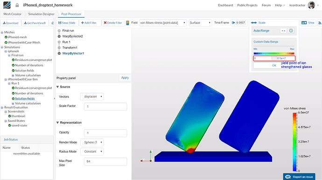322x180 pixels.
Task: Open the color legend icon in toolbar
Action: [x=127, y=23]
